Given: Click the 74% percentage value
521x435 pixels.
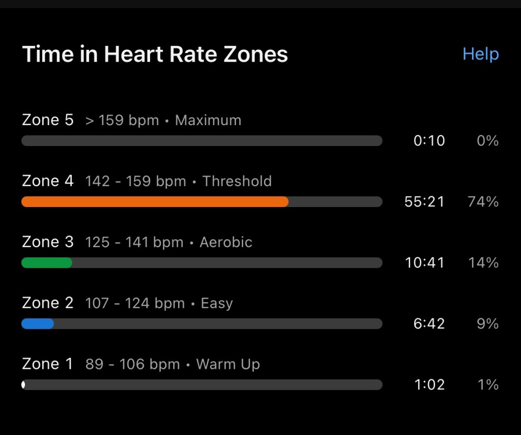Looking at the screenshot, I should (483, 201).
